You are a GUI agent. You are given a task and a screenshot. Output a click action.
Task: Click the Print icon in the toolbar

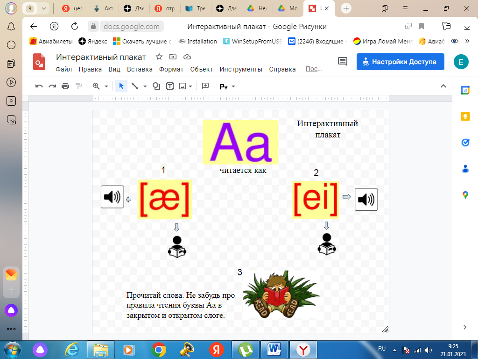(x=65, y=86)
